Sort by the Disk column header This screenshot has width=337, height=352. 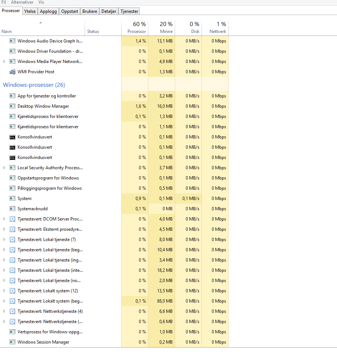[188, 28]
